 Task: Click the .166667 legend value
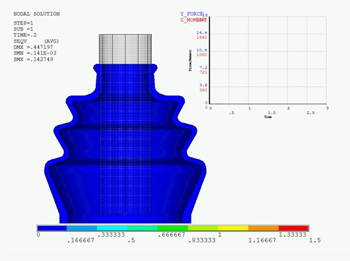pyautogui.click(x=81, y=241)
